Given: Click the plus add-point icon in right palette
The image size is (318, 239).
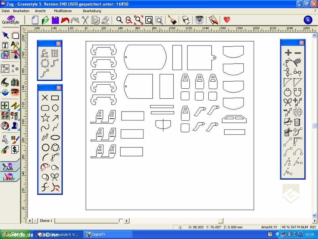Looking at the screenshot, I should tap(288, 53).
